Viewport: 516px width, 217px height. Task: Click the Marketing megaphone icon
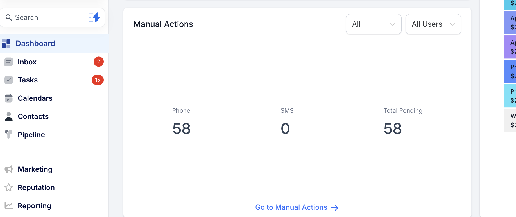9,169
